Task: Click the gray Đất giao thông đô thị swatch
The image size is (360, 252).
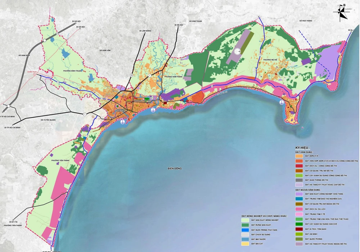Action: coord(300,180)
